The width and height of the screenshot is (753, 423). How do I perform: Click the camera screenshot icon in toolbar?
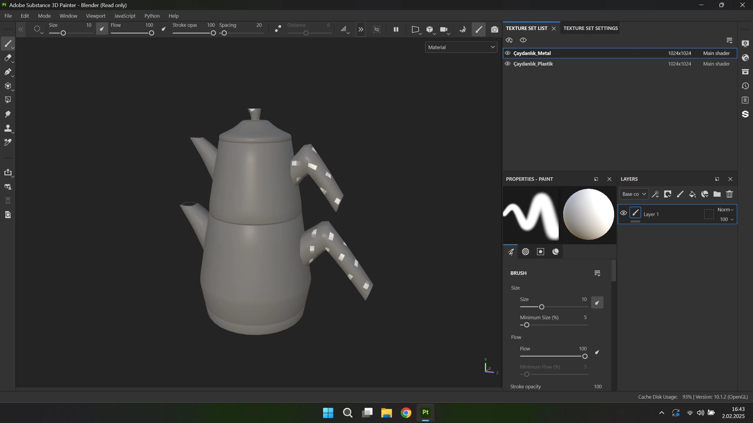click(x=494, y=29)
